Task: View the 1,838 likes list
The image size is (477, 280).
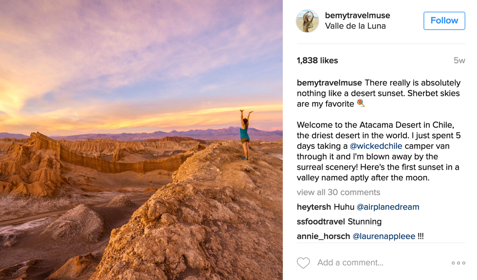Action: (317, 61)
